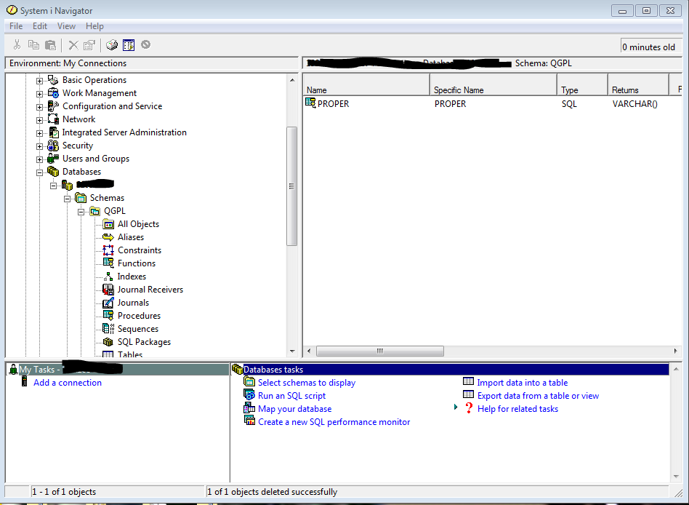The image size is (689, 505).
Task: Click the Network tree icon
Action: 53,119
